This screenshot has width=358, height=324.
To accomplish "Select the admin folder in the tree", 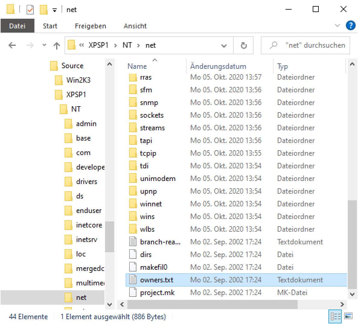I will point(86,124).
